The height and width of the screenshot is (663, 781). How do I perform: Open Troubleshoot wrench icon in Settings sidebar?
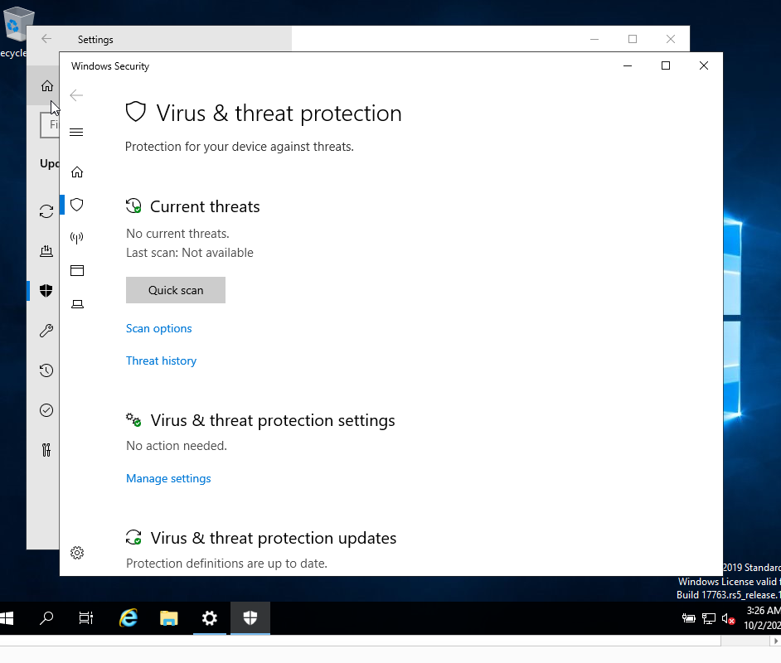[x=46, y=331]
